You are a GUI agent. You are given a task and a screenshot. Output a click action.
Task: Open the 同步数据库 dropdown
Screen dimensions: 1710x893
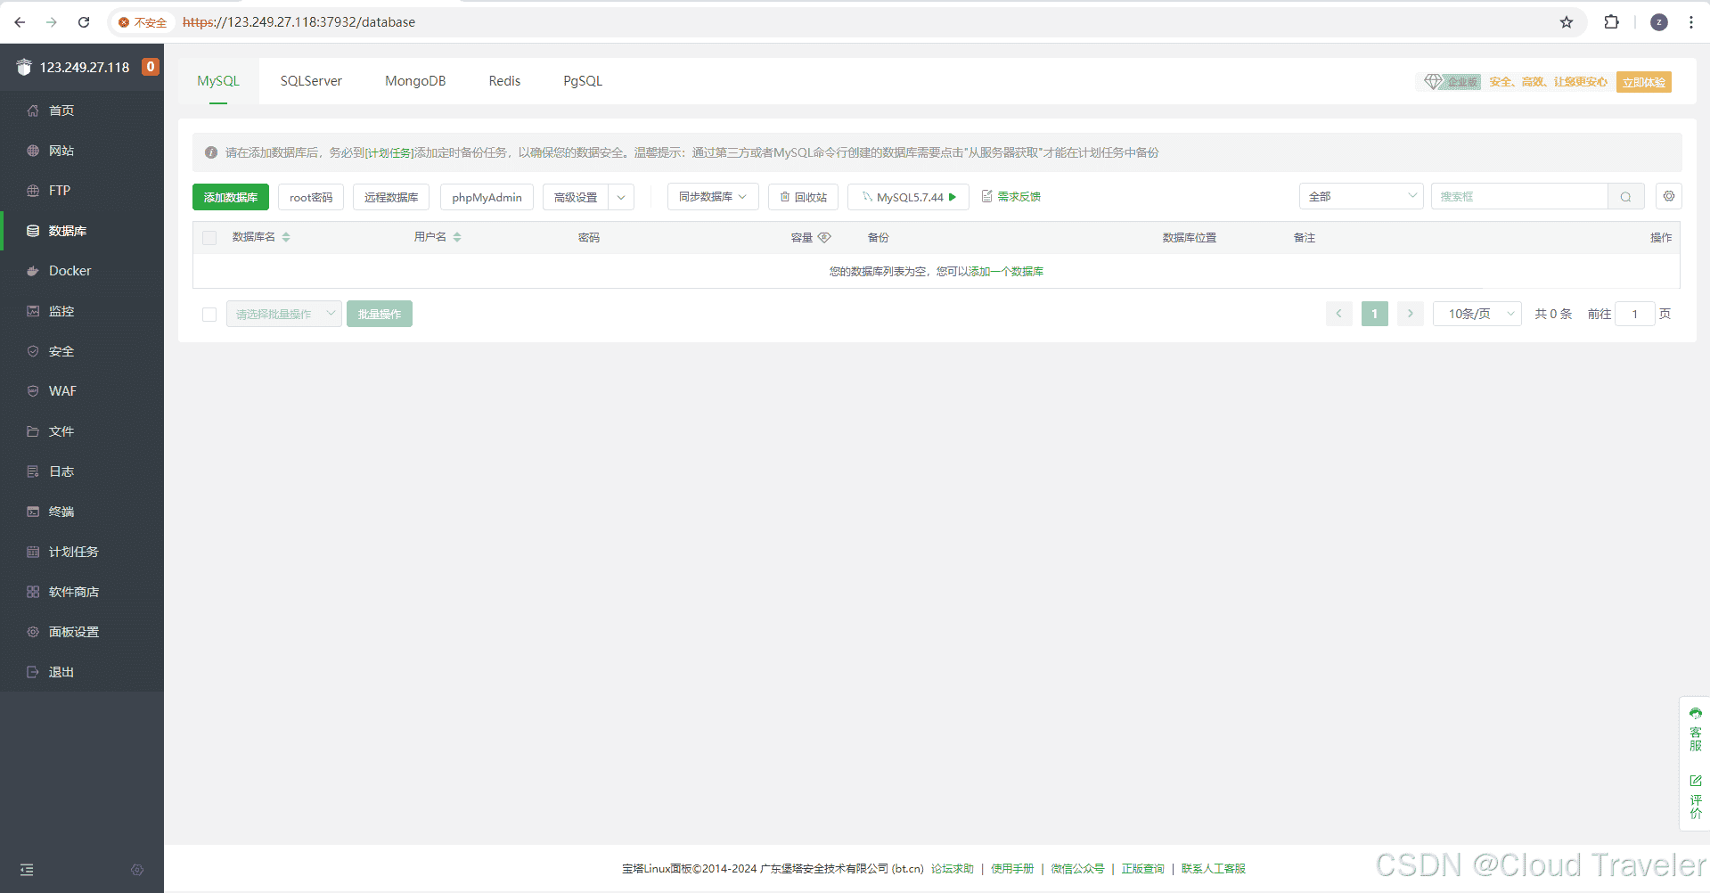point(712,197)
